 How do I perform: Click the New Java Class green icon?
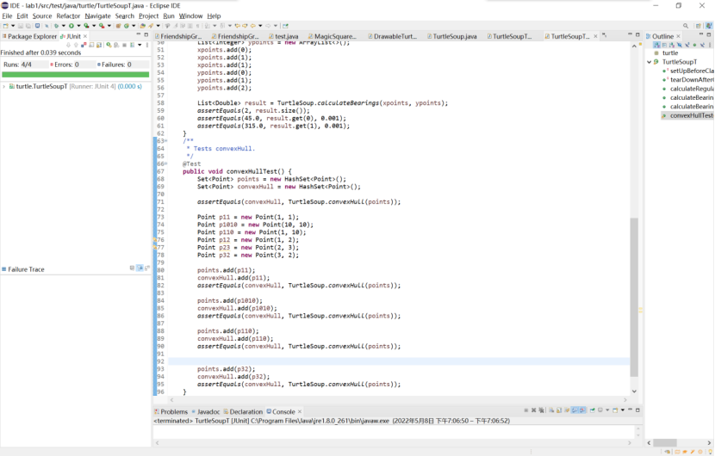click(127, 26)
